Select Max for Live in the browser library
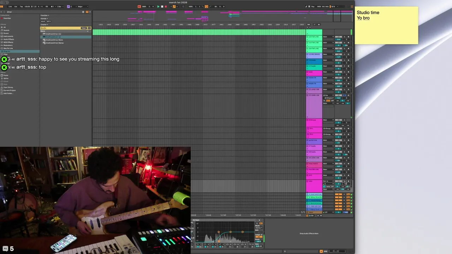Viewport: 452px width, 254px height. click(8, 48)
